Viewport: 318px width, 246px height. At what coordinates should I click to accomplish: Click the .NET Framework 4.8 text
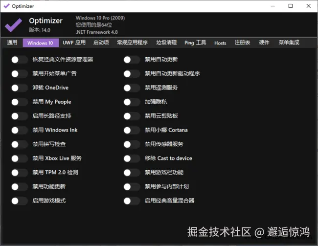pyautogui.click(x=97, y=32)
